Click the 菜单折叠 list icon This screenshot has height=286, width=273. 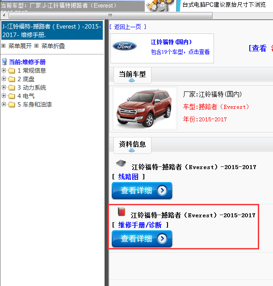click(x=37, y=46)
